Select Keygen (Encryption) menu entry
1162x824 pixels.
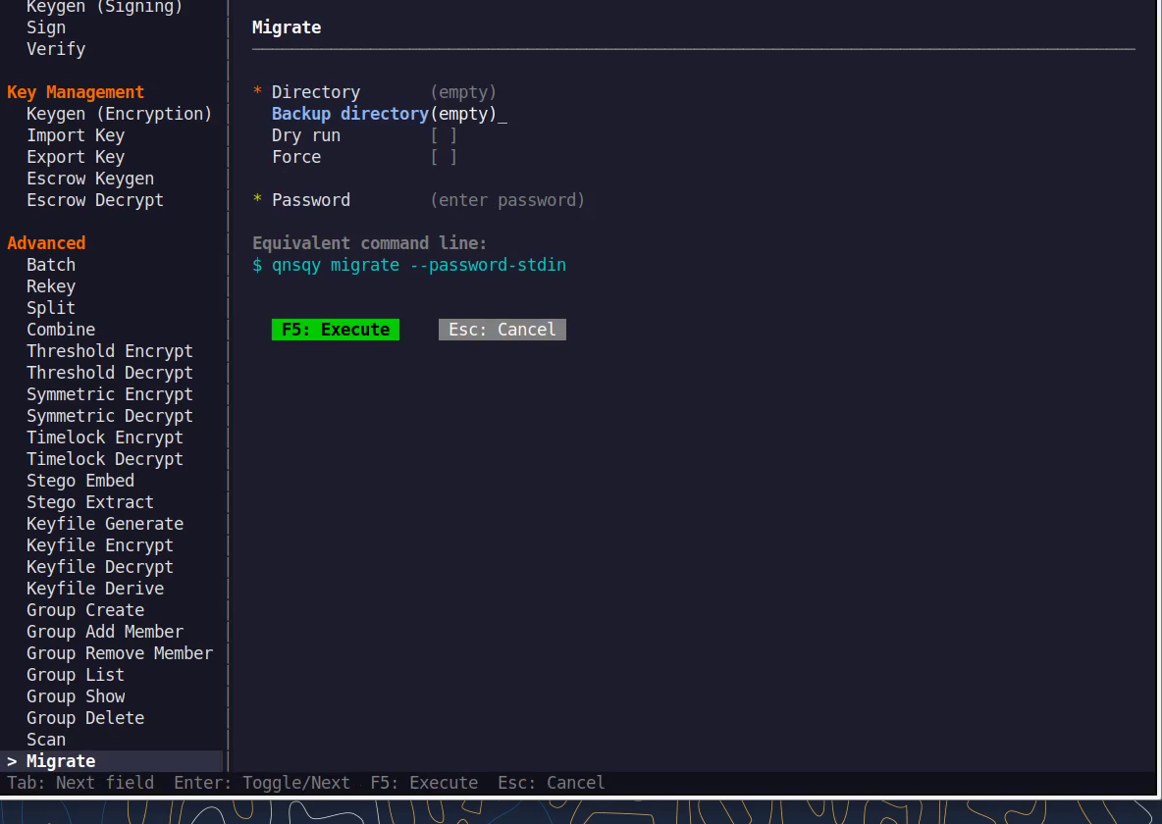tap(120, 114)
